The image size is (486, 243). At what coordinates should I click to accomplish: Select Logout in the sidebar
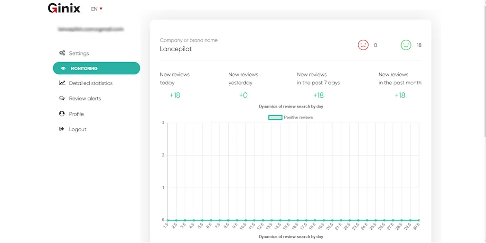tap(77, 129)
